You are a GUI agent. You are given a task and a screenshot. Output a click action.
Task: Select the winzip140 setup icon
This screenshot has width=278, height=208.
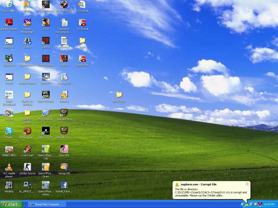[64, 169]
